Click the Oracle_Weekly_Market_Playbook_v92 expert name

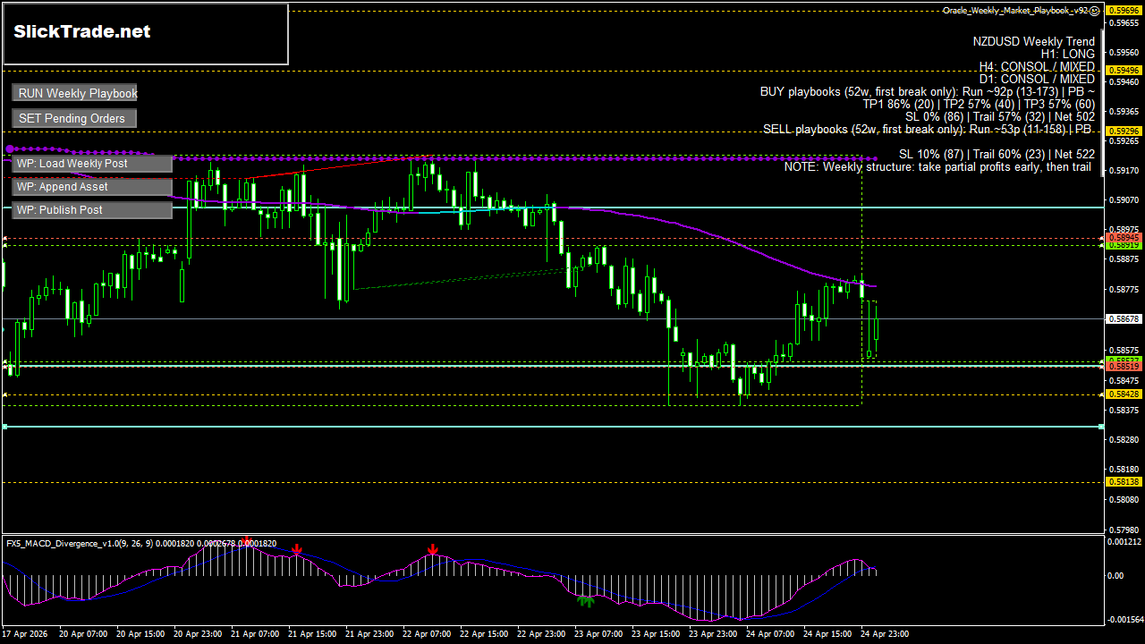coord(1015,11)
